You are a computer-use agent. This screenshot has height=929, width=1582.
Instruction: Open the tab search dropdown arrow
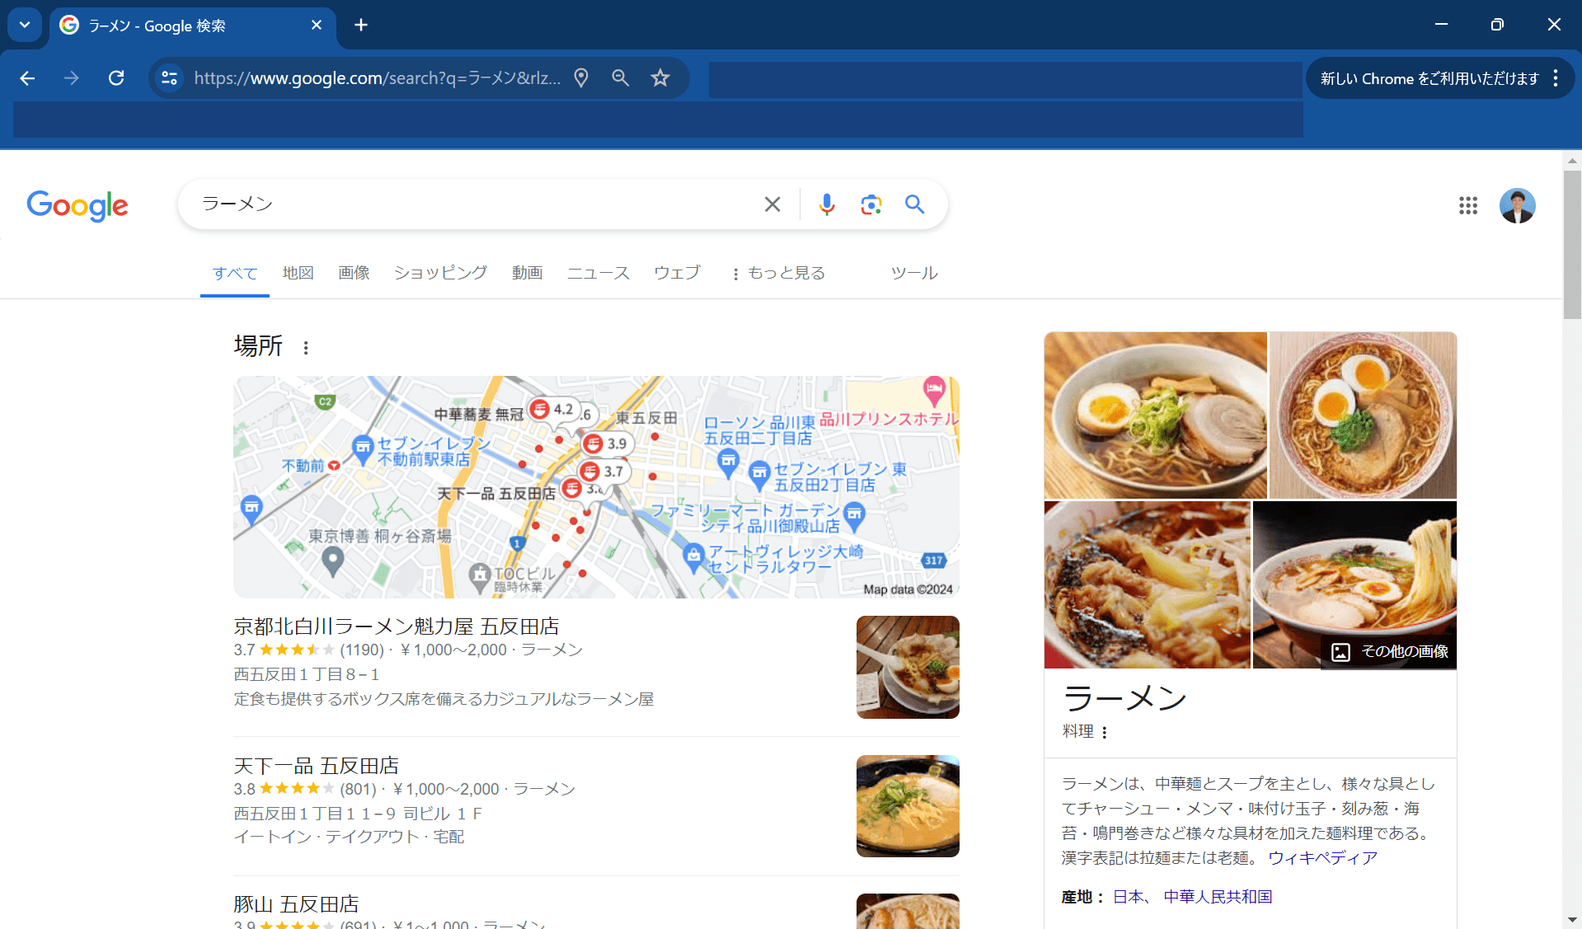point(25,26)
